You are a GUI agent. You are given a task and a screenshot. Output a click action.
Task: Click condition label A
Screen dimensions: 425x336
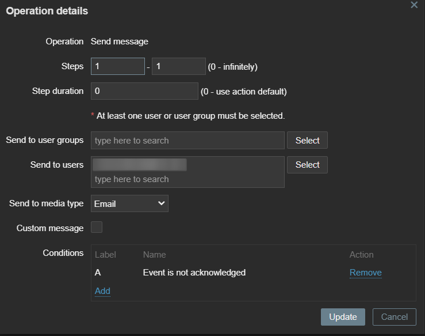pyautogui.click(x=98, y=273)
